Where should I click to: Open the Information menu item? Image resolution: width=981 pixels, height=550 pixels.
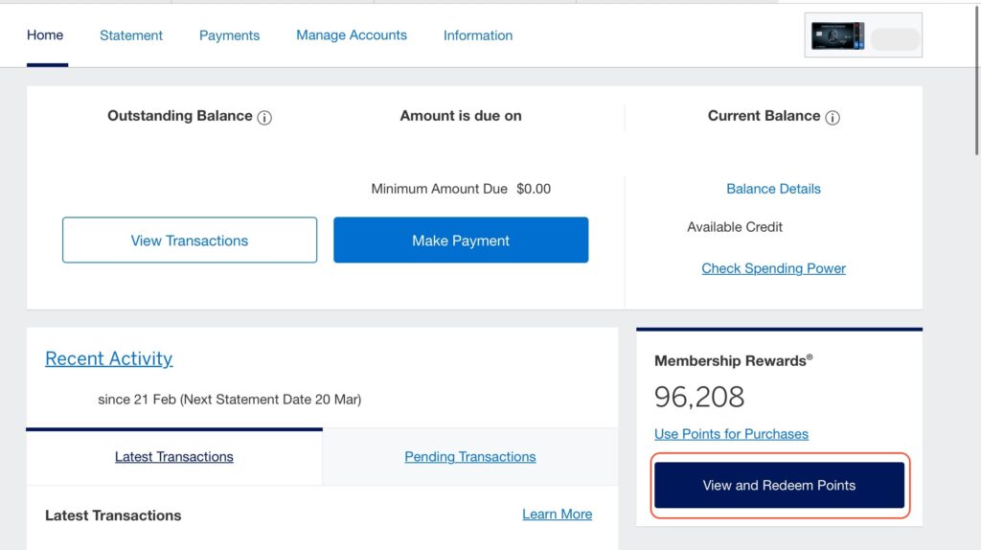(x=477, y=35)
